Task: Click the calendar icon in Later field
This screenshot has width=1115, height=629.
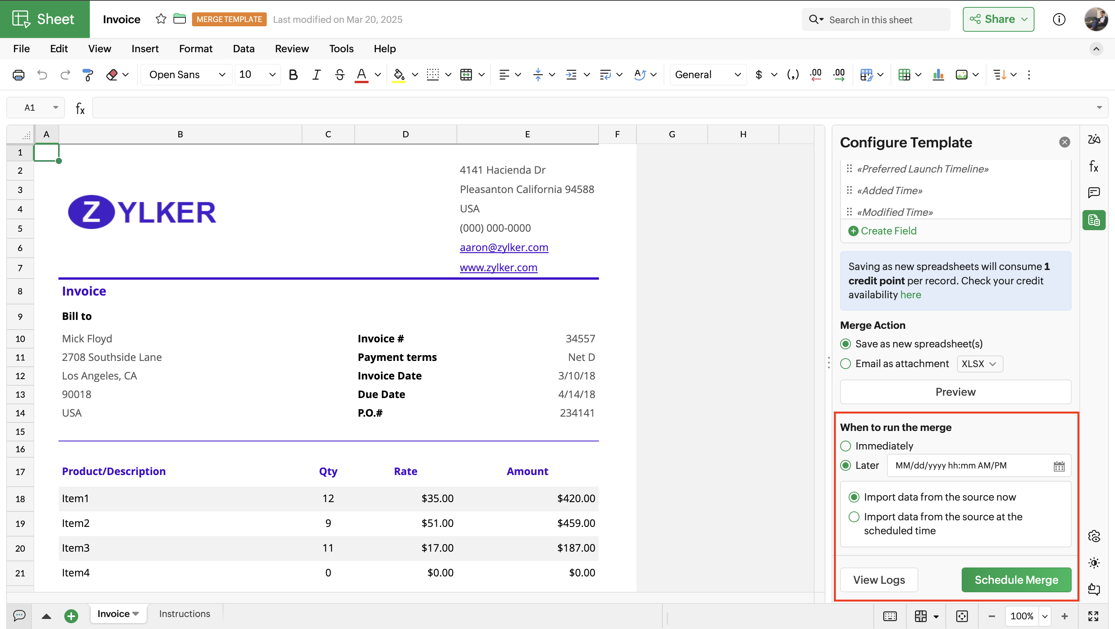Action: pyautogui.click(x=1059, y=466)
